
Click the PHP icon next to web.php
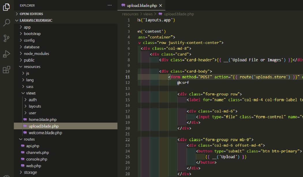pyautogui.click(x=23, y=166)
